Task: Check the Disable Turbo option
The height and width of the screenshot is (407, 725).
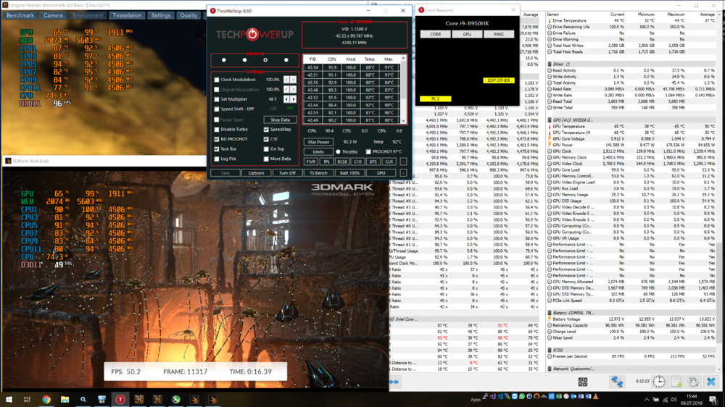Action: 216,130
